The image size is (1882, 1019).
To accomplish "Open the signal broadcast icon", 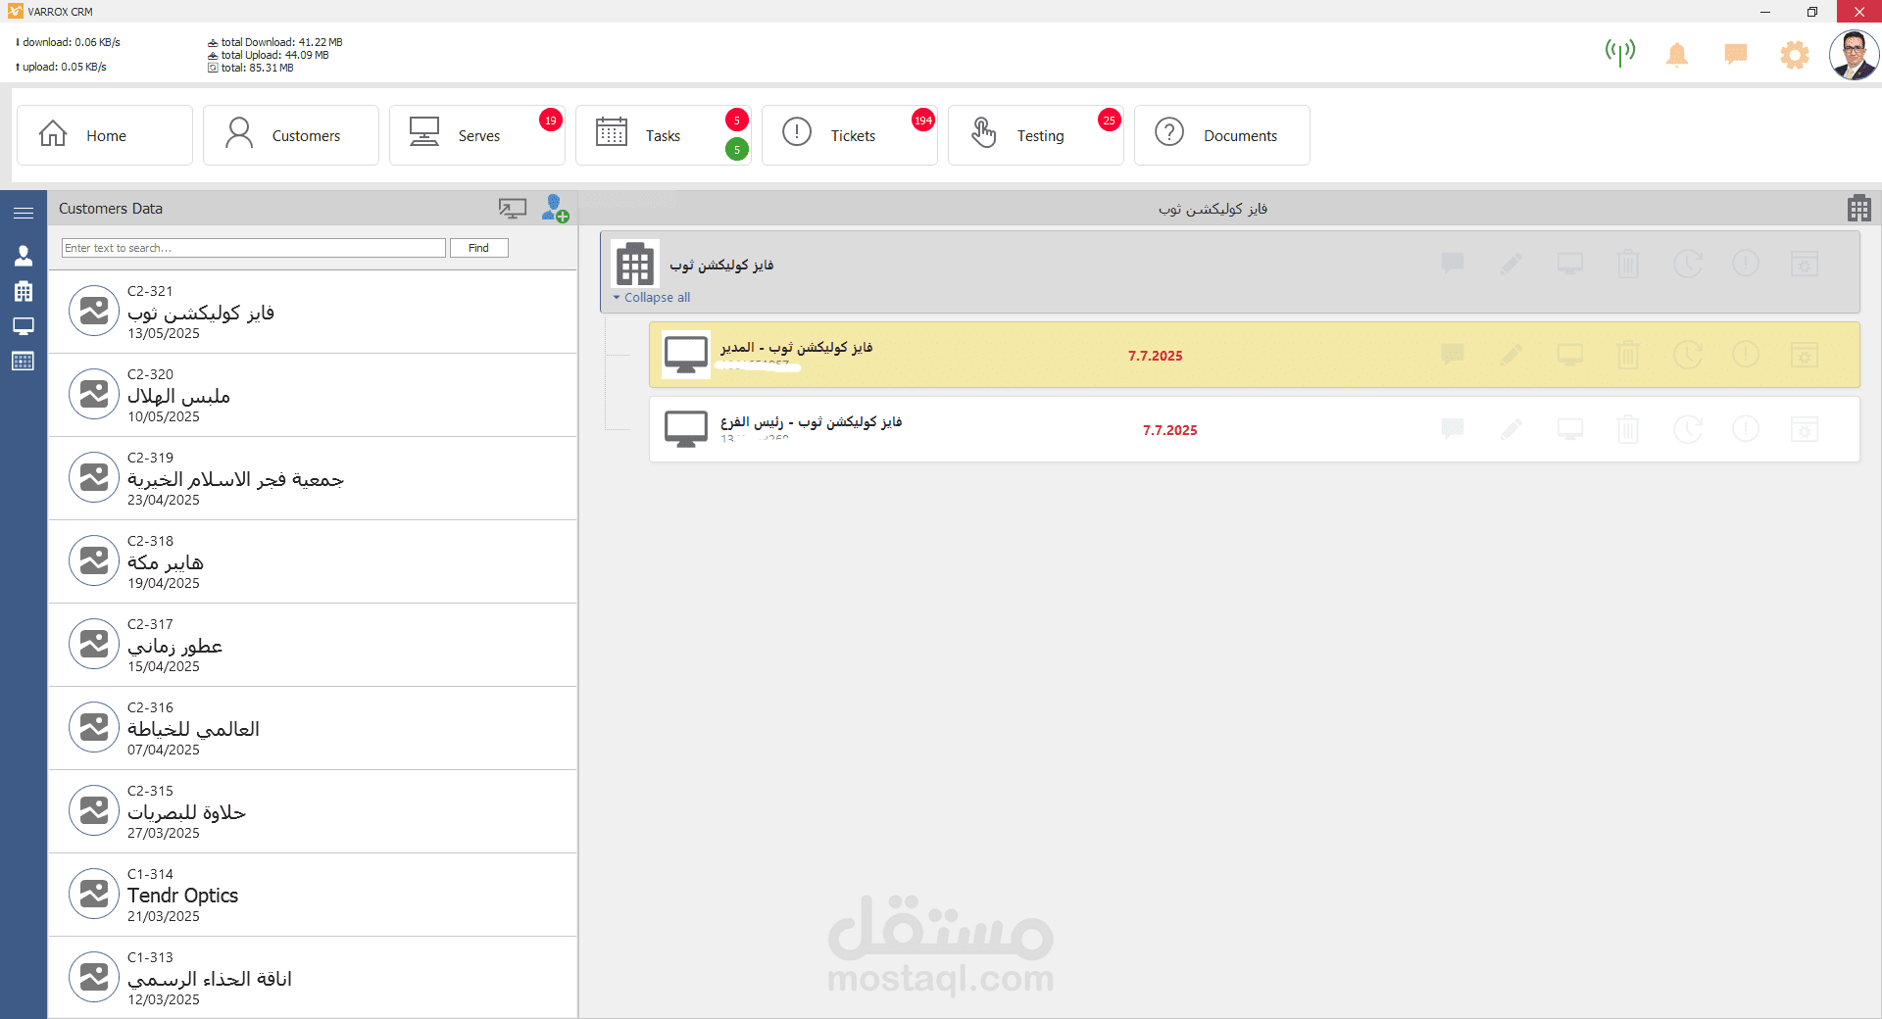I will (x=1619, y=52).
